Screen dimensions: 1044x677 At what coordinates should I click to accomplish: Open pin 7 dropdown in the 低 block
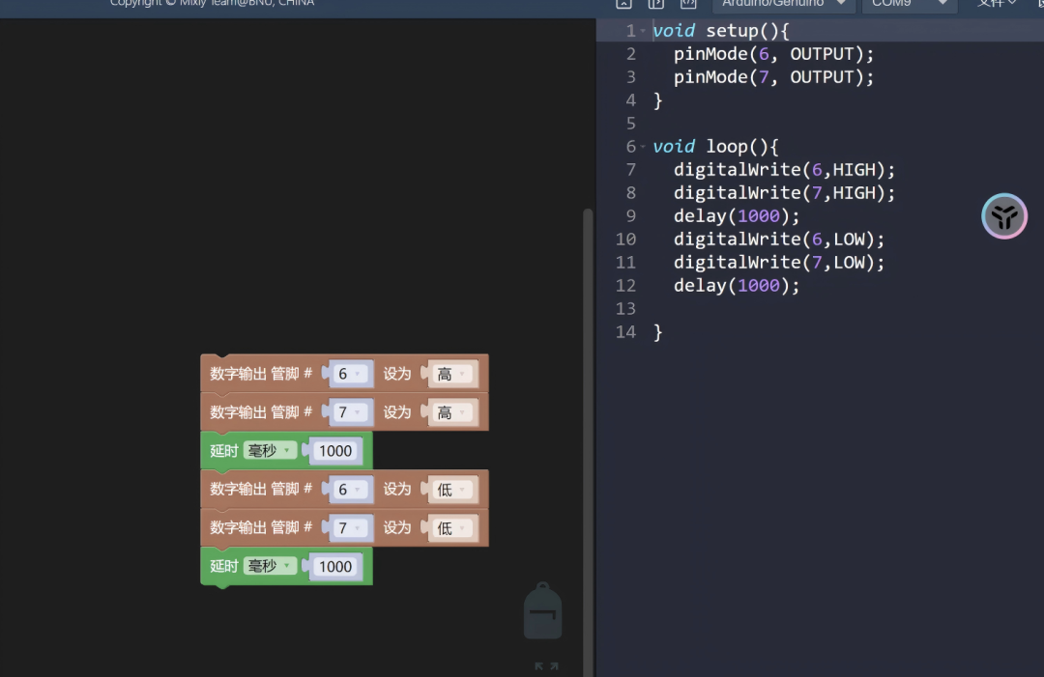tap(350, 528)
